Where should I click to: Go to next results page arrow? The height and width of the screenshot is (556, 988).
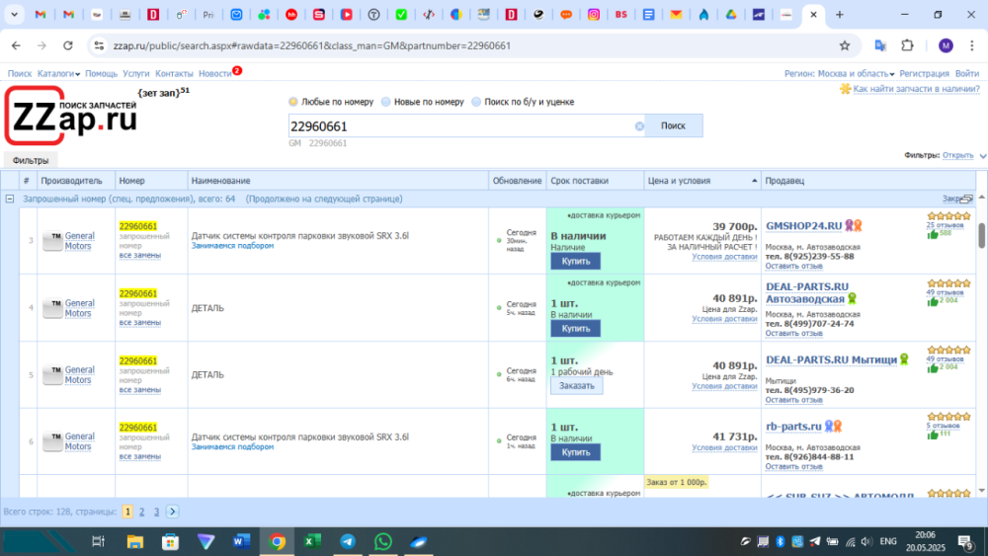173,512
